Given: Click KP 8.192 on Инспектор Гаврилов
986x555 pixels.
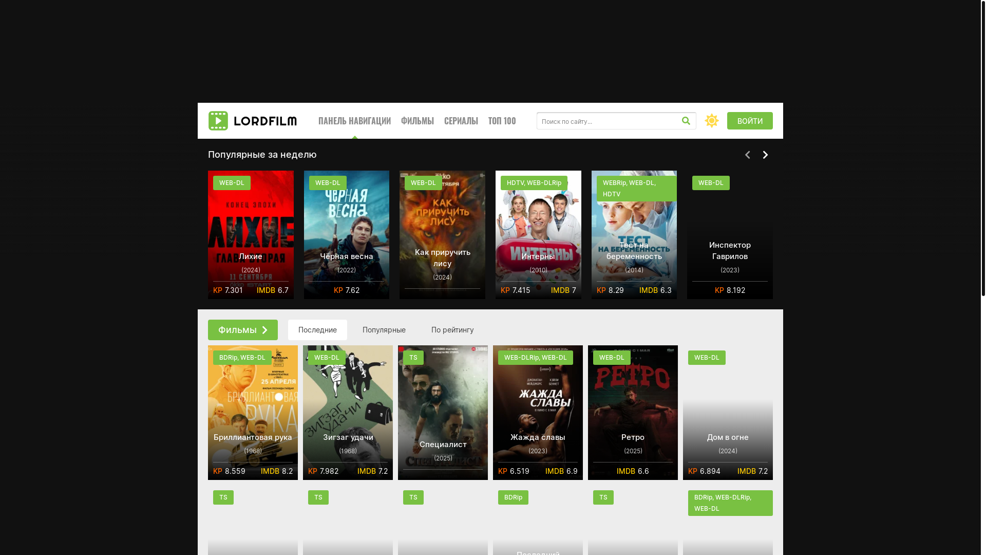Looking at the screenshot, I should coord(730,290).
